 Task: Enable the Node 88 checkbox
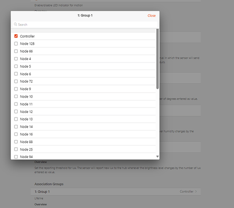[16, 142]
